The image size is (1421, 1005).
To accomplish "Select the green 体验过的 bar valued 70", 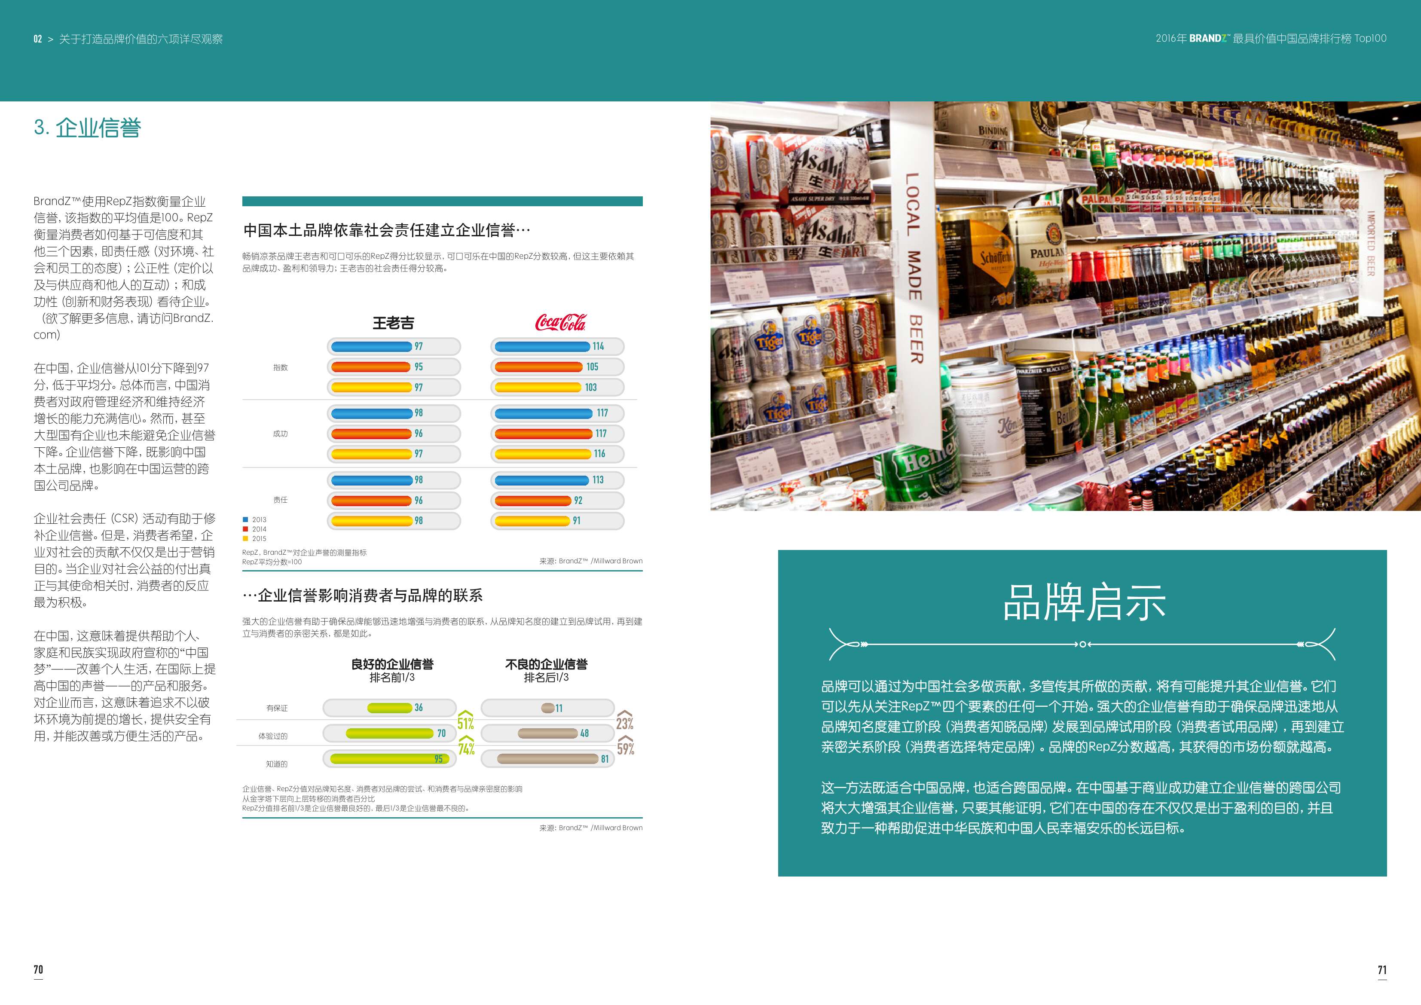I will [x=390, y=733].
